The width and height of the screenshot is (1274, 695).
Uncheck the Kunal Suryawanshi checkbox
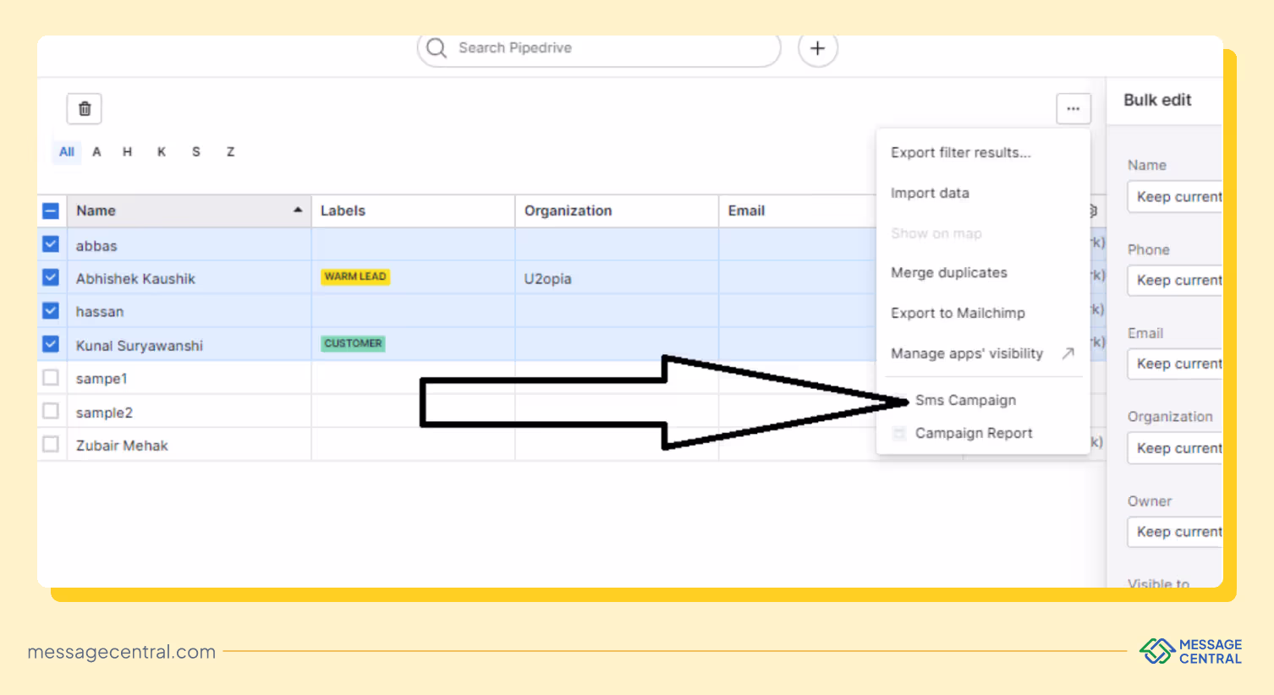(x=51, y=344)
